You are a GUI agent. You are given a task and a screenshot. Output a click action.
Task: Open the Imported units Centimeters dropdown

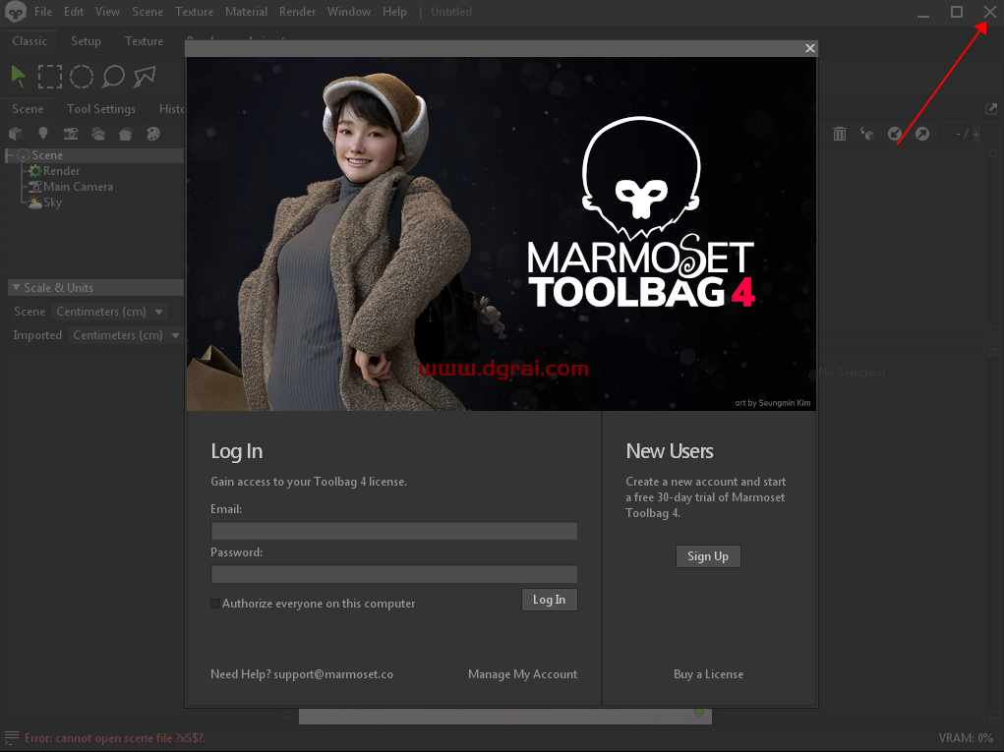coord(124,334)
